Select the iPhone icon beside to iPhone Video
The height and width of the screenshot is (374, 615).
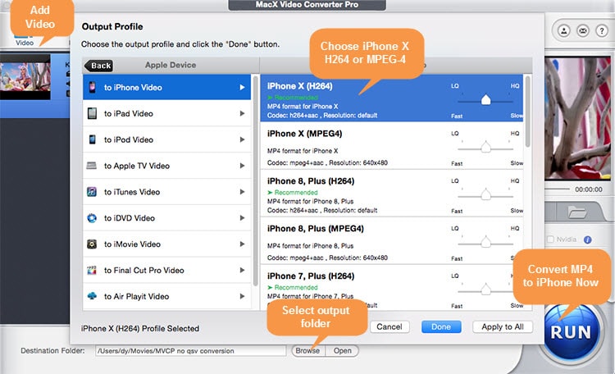coord(92,87)
